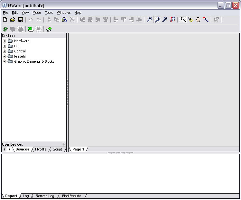Click the grayed X cloud icon

[39, 29]
